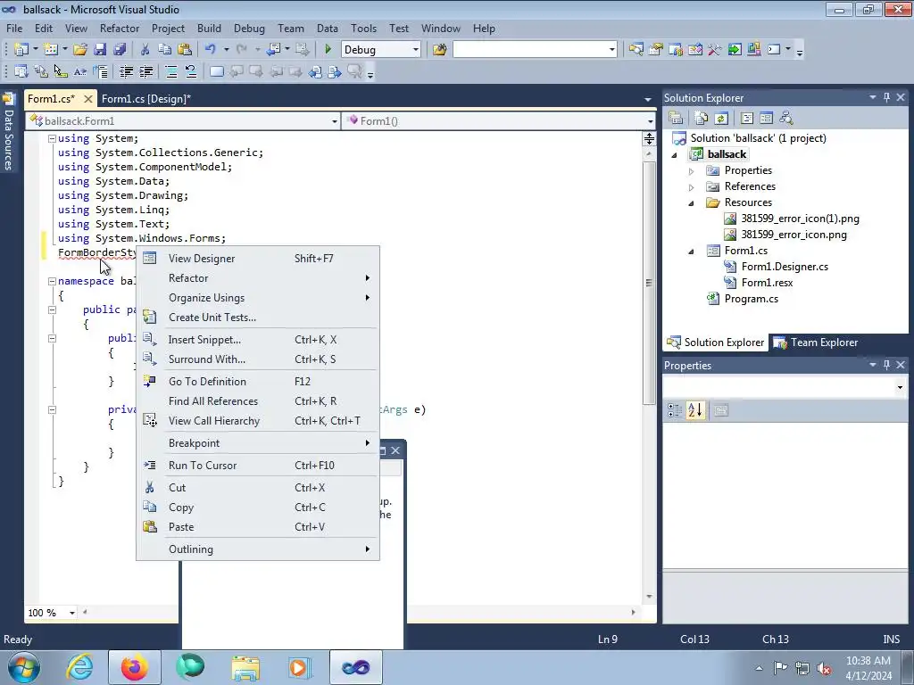Click the Show All Files icon in Solution Explorer

702,119
